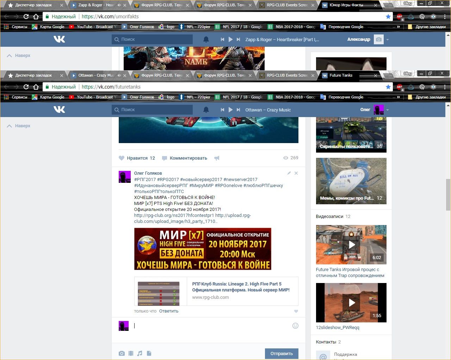Open VK home via logo in Юмор Игры Факты window
Viewport: 451px width, 360px height.
pyautogui.click(x=59, y=39)
